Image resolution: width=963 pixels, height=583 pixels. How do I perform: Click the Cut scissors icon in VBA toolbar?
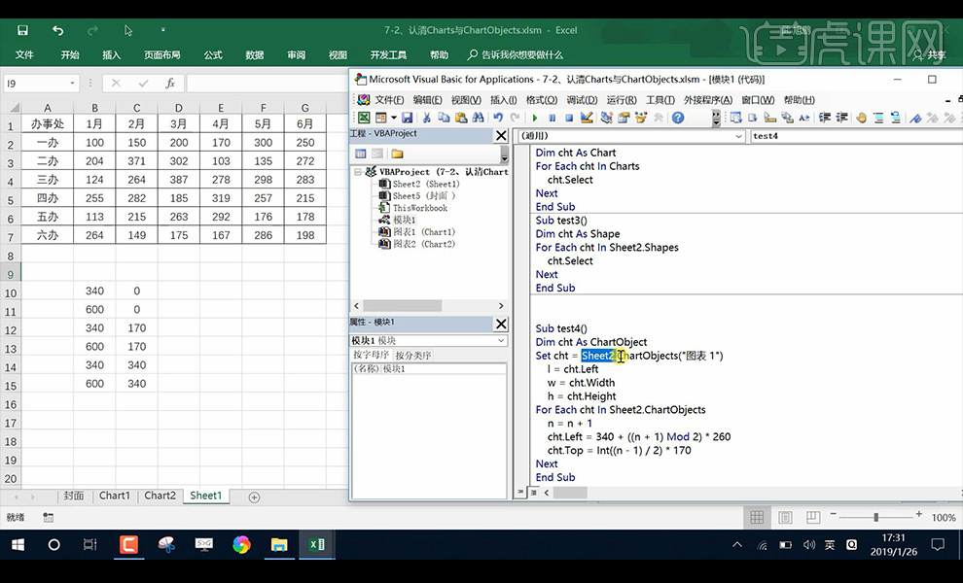click(426, 118)
